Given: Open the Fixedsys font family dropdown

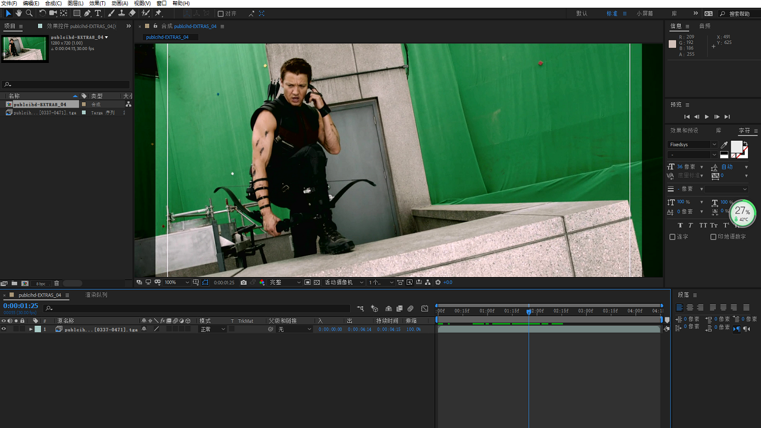Looking at the screenshot, I should [693, 144].
